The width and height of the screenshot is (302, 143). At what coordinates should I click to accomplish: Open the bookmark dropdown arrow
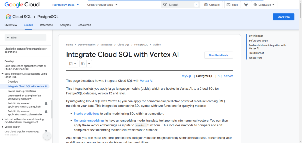pyautogui.click(x=75, y=64)
